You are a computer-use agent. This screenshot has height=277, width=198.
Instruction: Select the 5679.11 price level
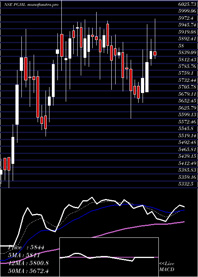pos(187,94)
